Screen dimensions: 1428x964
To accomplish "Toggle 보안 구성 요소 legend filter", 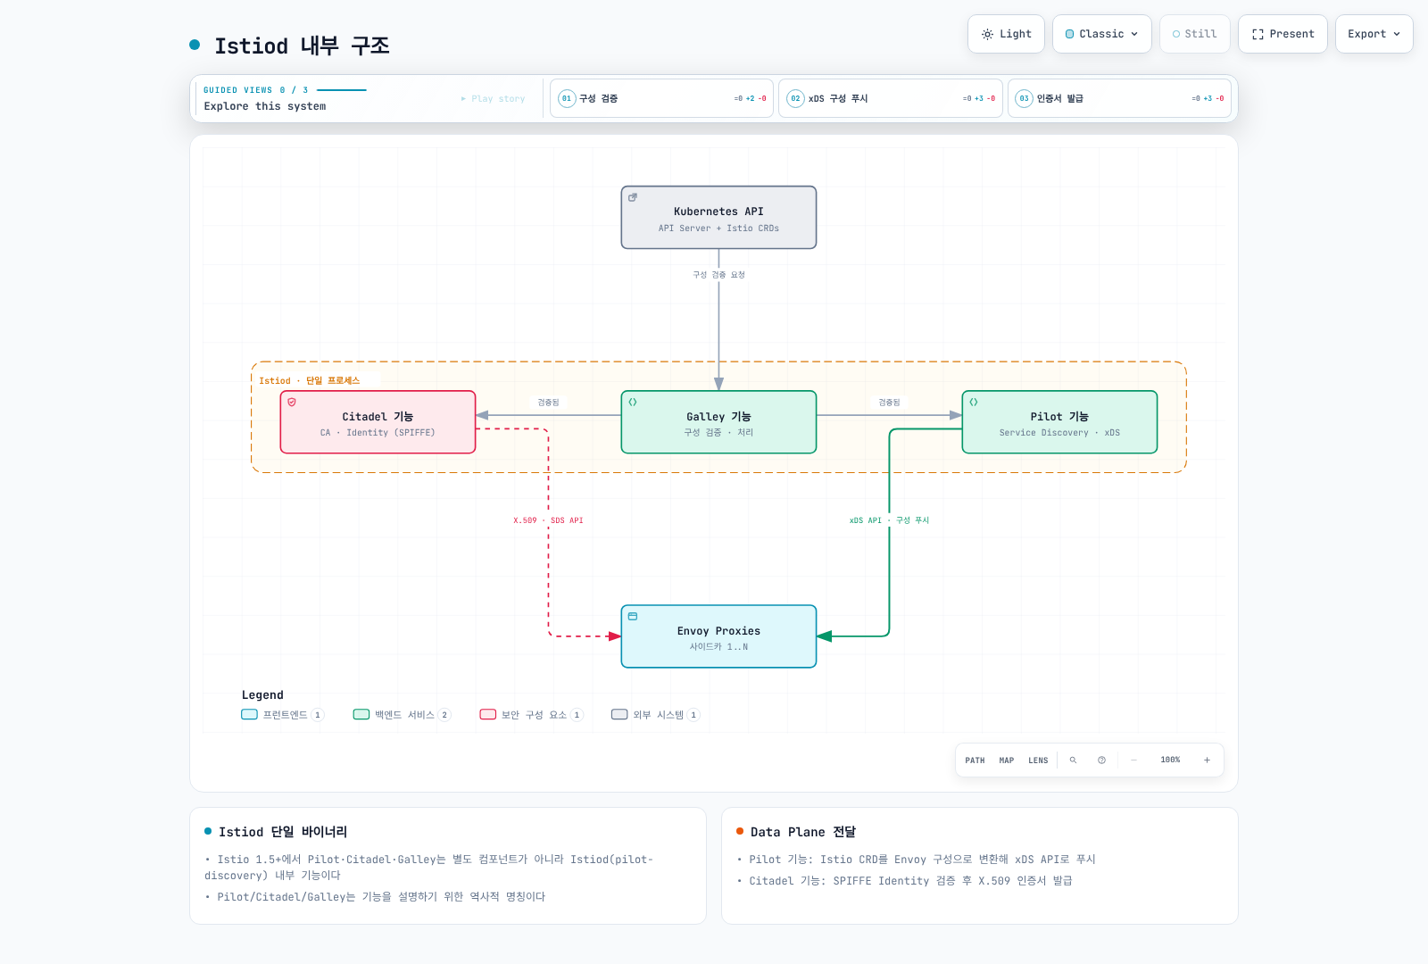I will 532,715.
